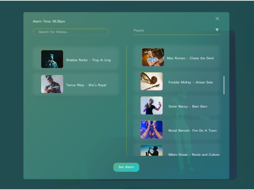Screen dimensions: 254x190
Task: Click the trumpet thumbnail for Freddie McKay
Action: [x=151, y=81]
